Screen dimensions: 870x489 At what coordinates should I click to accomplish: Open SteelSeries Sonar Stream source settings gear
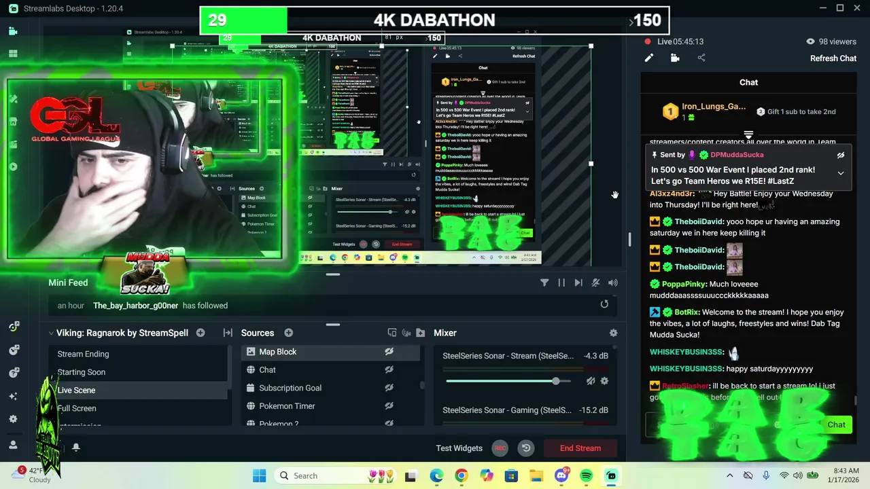[x=604, y=381]
